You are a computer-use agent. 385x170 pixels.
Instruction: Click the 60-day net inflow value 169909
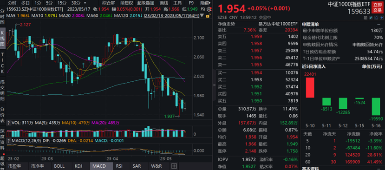[x=353, y=162]
